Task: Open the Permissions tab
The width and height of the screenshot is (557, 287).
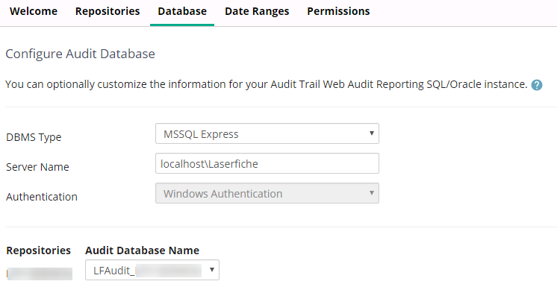Action: point(338,11)
